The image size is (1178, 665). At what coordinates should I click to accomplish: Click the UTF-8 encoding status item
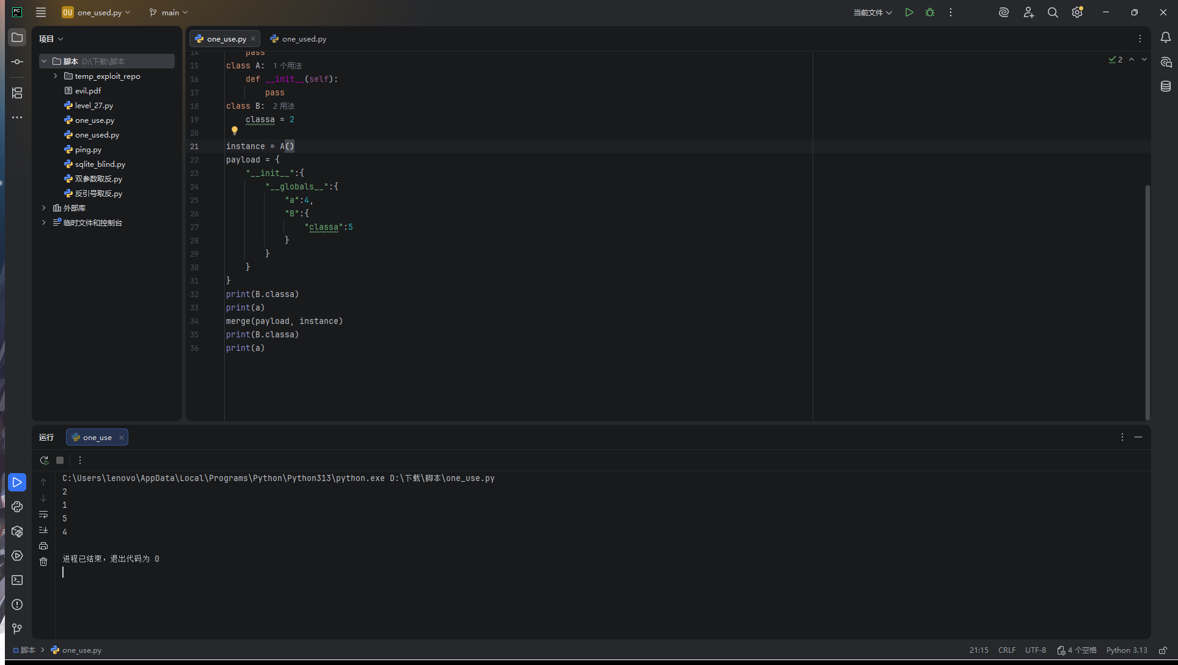(1035, 650)
